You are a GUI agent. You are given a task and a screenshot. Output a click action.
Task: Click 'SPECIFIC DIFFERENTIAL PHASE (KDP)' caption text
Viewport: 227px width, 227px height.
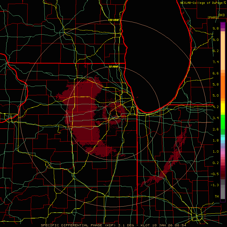click(x=78, y=225)
